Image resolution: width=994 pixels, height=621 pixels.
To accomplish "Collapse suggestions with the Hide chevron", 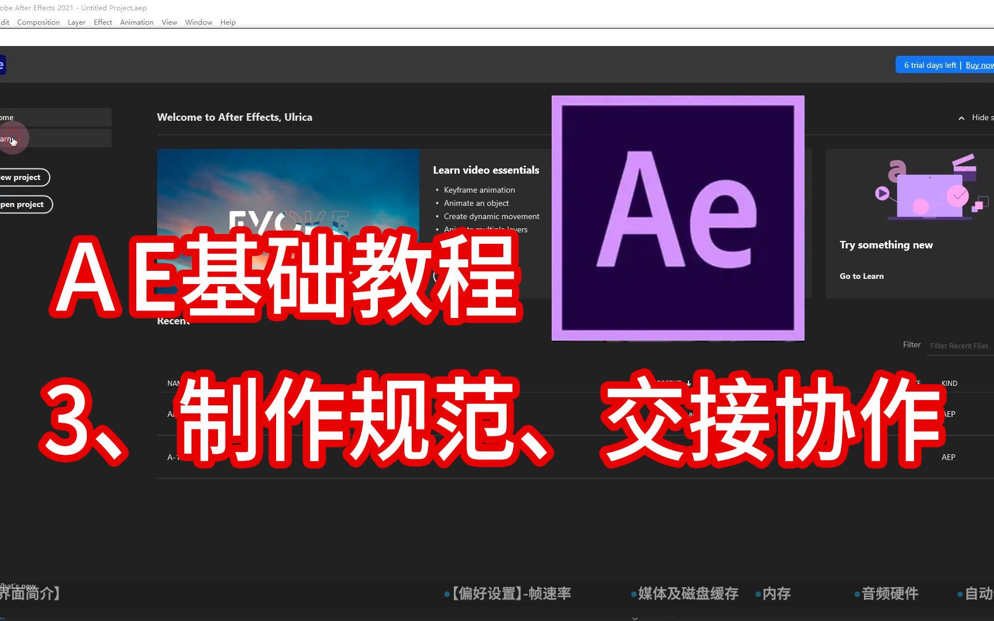I will click(x=961, y=118).
